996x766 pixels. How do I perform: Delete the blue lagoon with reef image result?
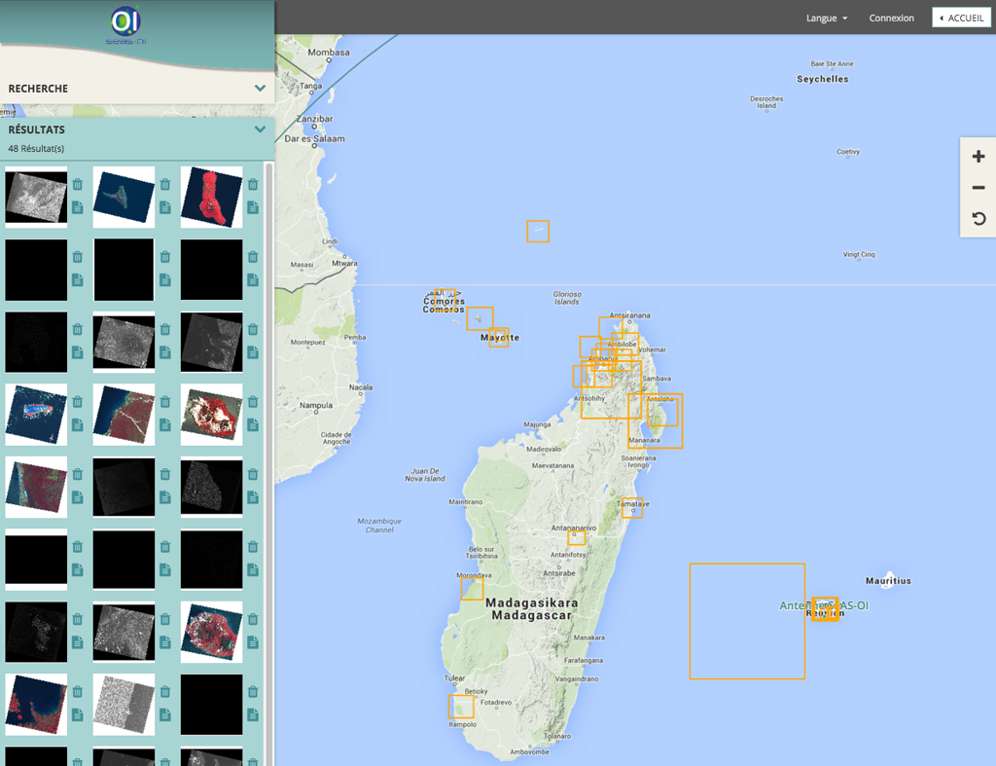78,402
